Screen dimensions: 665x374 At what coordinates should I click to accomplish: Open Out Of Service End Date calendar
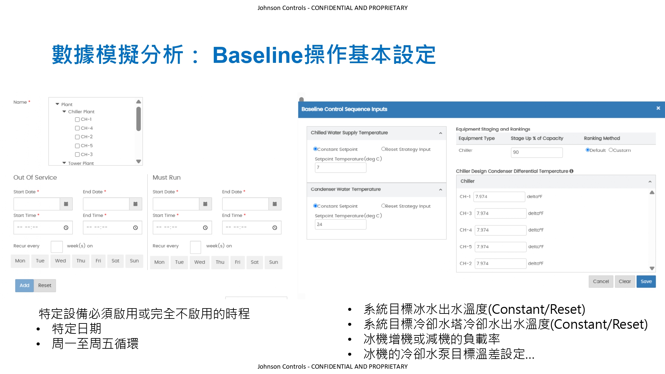pos(135,204)
